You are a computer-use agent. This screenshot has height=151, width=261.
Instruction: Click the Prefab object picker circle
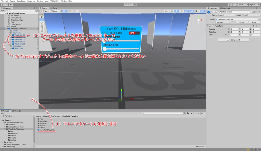[259, 19]
